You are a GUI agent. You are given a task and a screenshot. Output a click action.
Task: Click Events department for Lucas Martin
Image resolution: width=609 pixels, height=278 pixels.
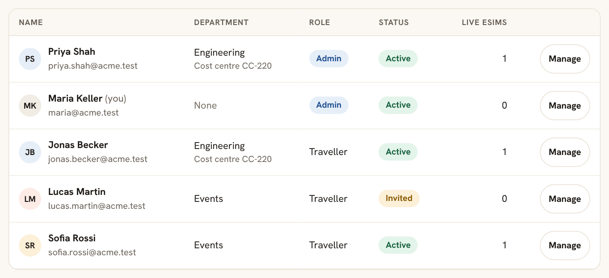209,199
